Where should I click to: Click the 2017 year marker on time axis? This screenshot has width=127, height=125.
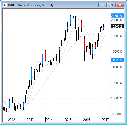[x=105, y=120]
